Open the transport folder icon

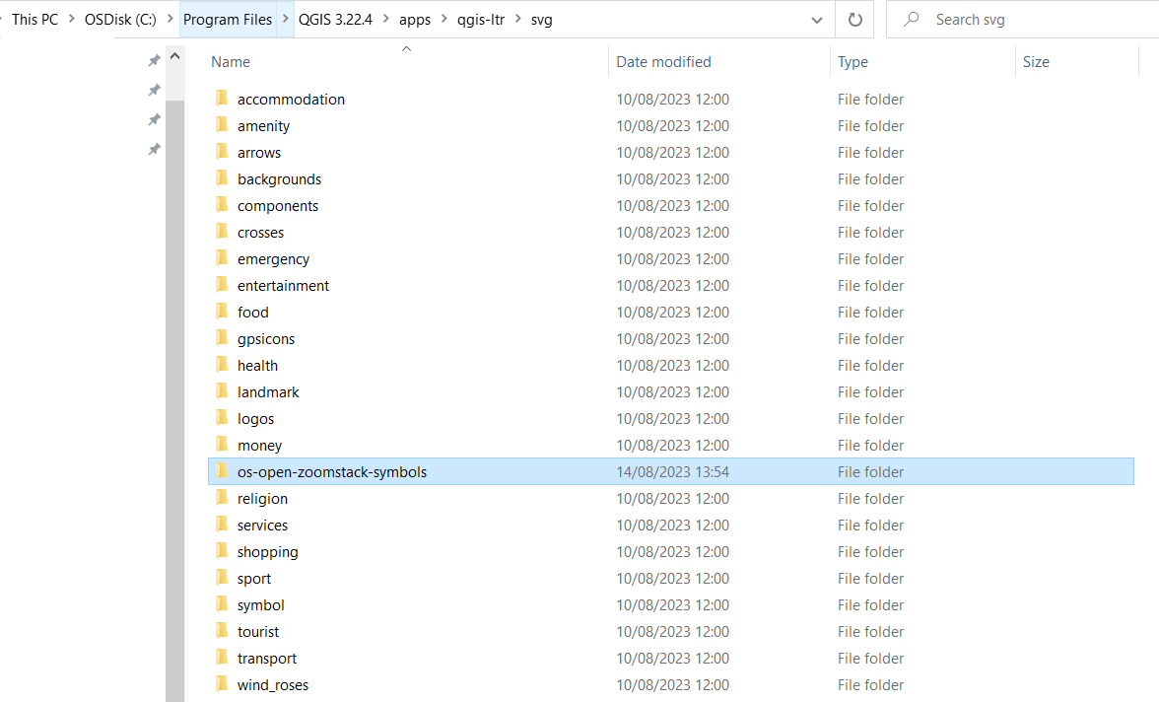click(x=222, y=658)
